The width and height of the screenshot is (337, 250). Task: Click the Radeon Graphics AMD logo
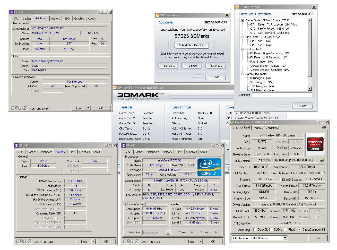[x=315, y=144]
